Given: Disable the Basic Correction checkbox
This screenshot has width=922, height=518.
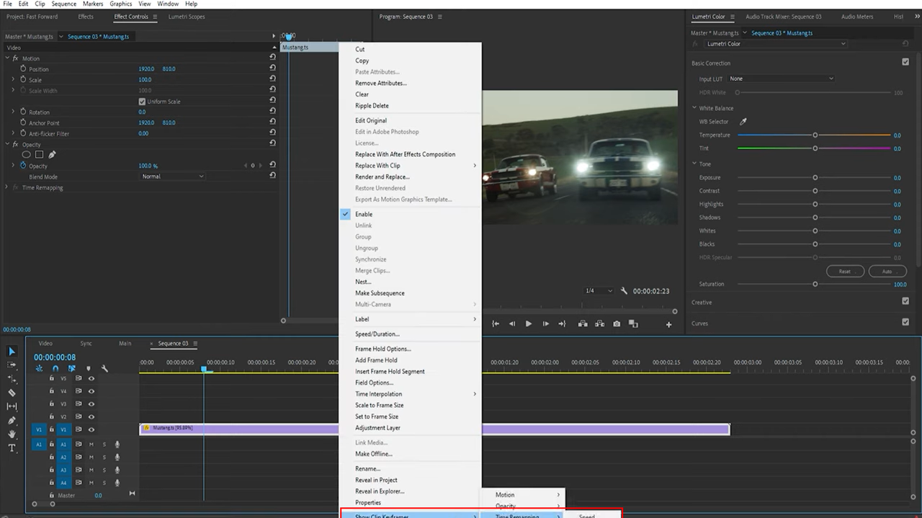Looking at the screenshot, I should click(905, 63).
